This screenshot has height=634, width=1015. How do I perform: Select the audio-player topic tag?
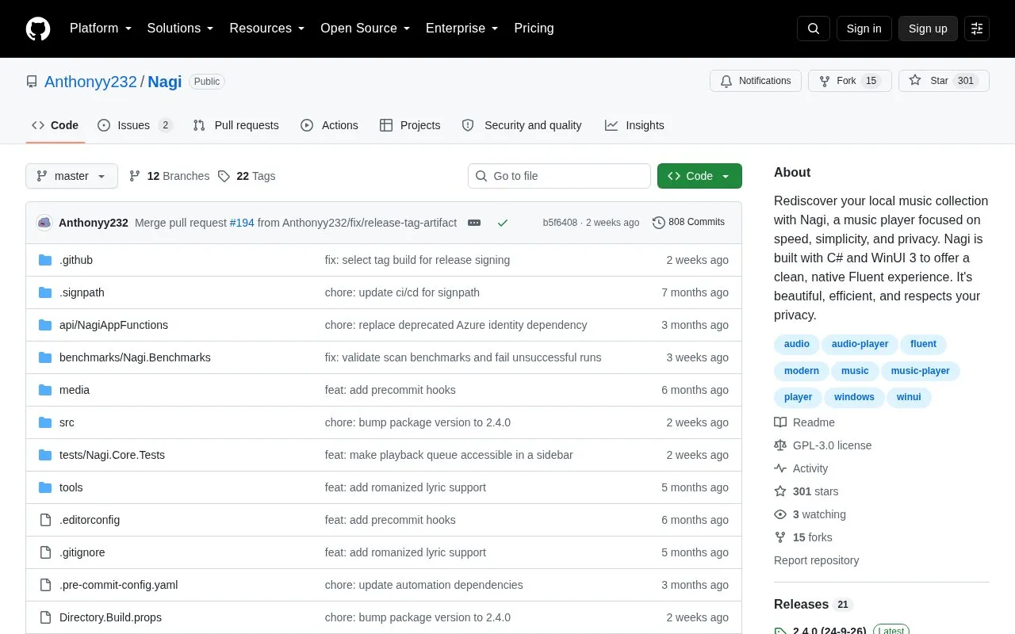pyautogui.click(x=860, y=344)
